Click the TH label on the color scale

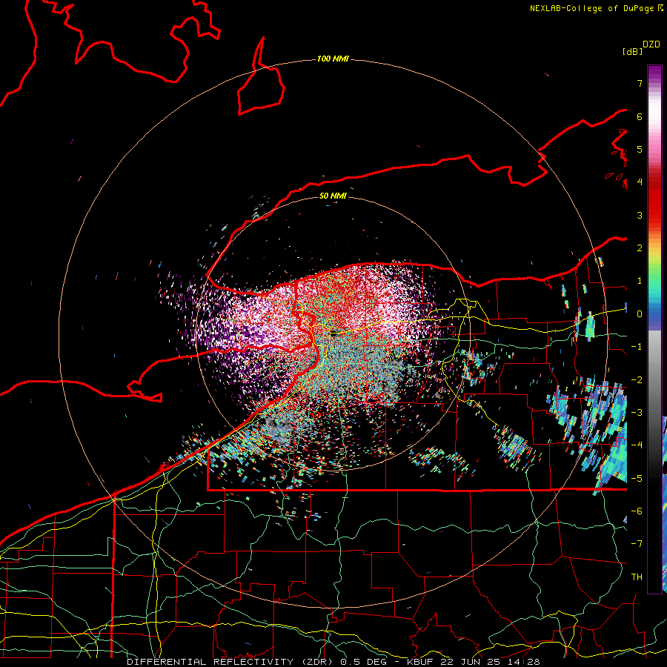(637, 577)
